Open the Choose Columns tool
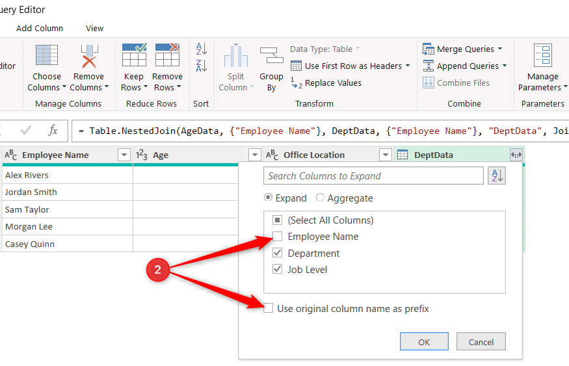The width and height of the screenshot is (569, 366). [x=46, y=68]
